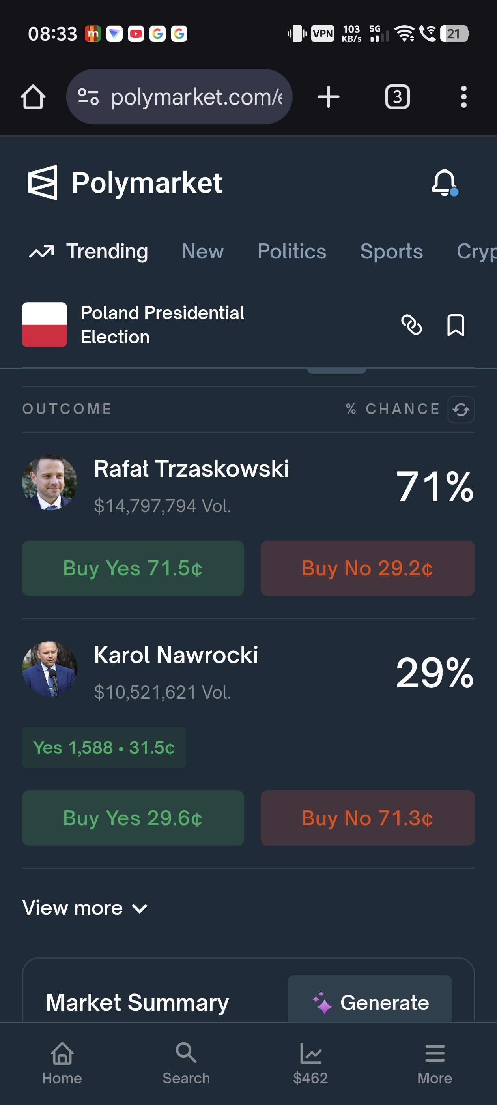Toggle the % chance refresh icon
The height and width of the screenshot is (1105, 497).
pos(461,409)
